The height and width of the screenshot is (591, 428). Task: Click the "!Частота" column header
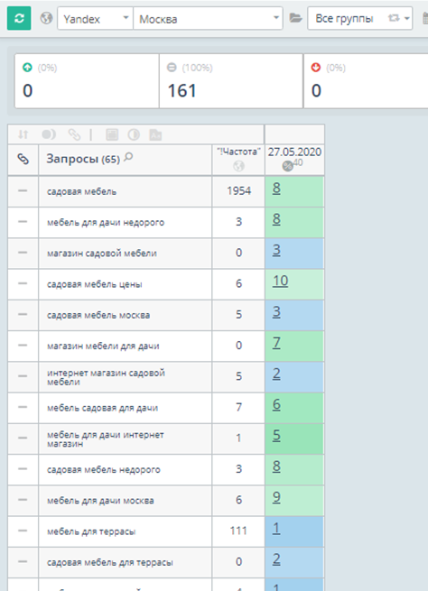(238, 152)
